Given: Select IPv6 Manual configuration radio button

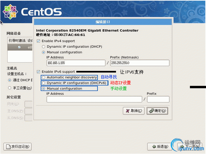Looking at the screenshot, I should tap(43, 89).
